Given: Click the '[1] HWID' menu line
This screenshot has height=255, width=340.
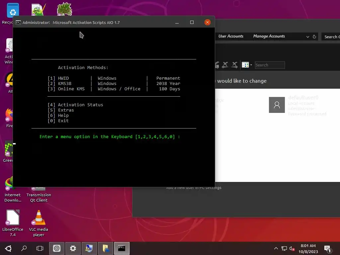Looking at the screenshot, I should (114, 78).
